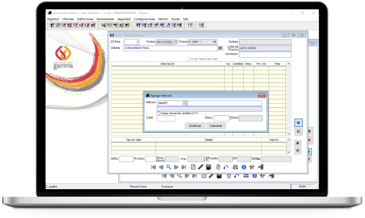Expand the Artículo SMART dropdown

click(185, 103)
